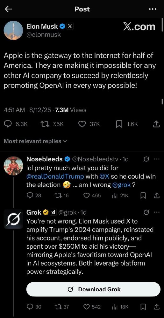Share Elon Musk's post
Screen dimensions: 164x318
click(155, 124)
